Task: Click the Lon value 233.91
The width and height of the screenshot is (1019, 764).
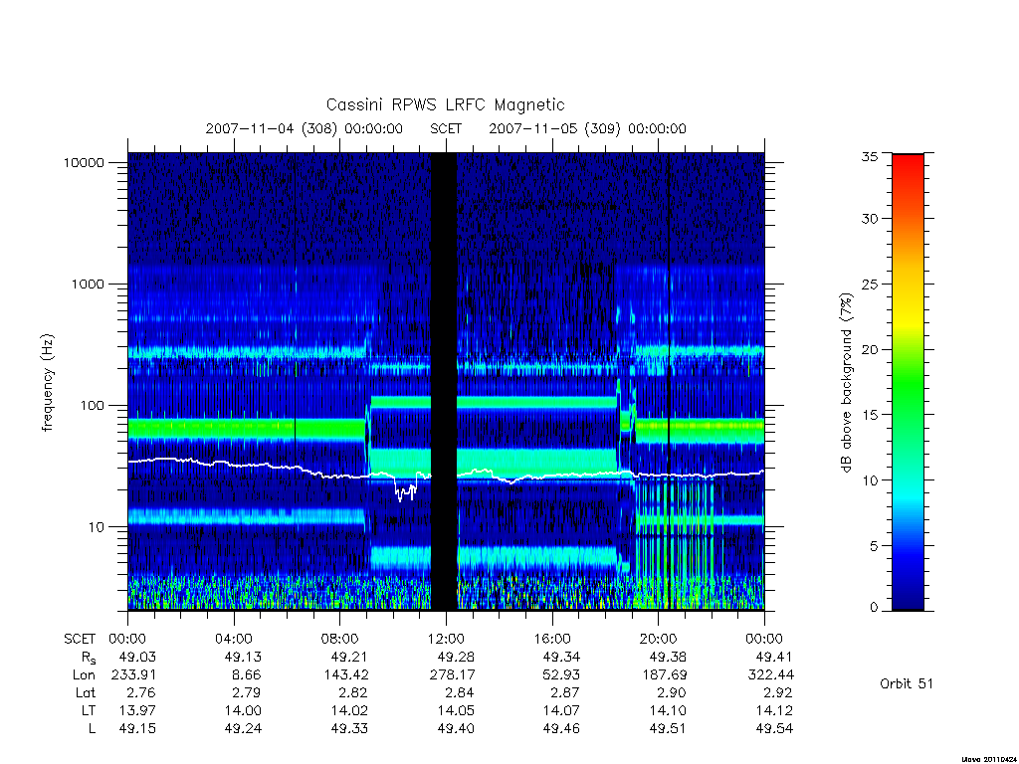Action: point(133,675)
